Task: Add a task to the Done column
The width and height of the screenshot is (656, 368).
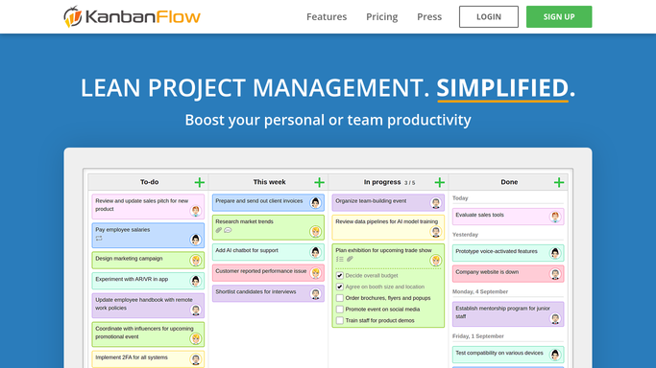Action: [x=559, y=182]
